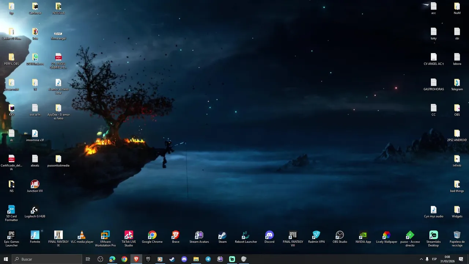Open the Stream Avatars desktop shortcut
Image resolution: width=469 pixels, height=264 pixels.
[199, 237]
